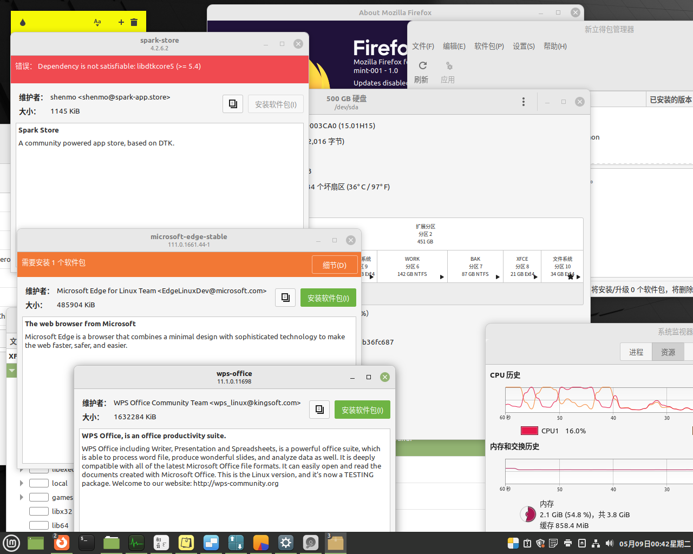Viewport: 693px width, 554px height.
Task: Click the copy icon in wps-office window
Action: [319, 410]
